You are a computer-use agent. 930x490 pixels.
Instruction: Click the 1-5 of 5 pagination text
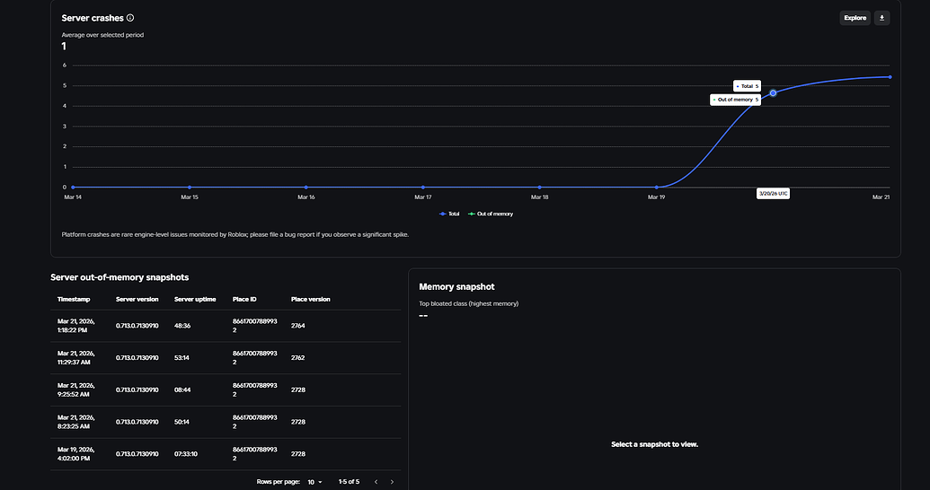(x=349, y=482)
